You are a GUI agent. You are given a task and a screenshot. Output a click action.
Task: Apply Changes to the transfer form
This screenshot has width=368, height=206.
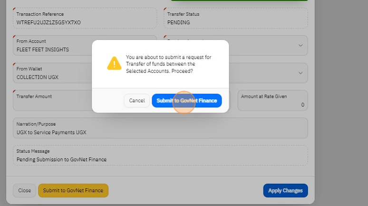285,190
